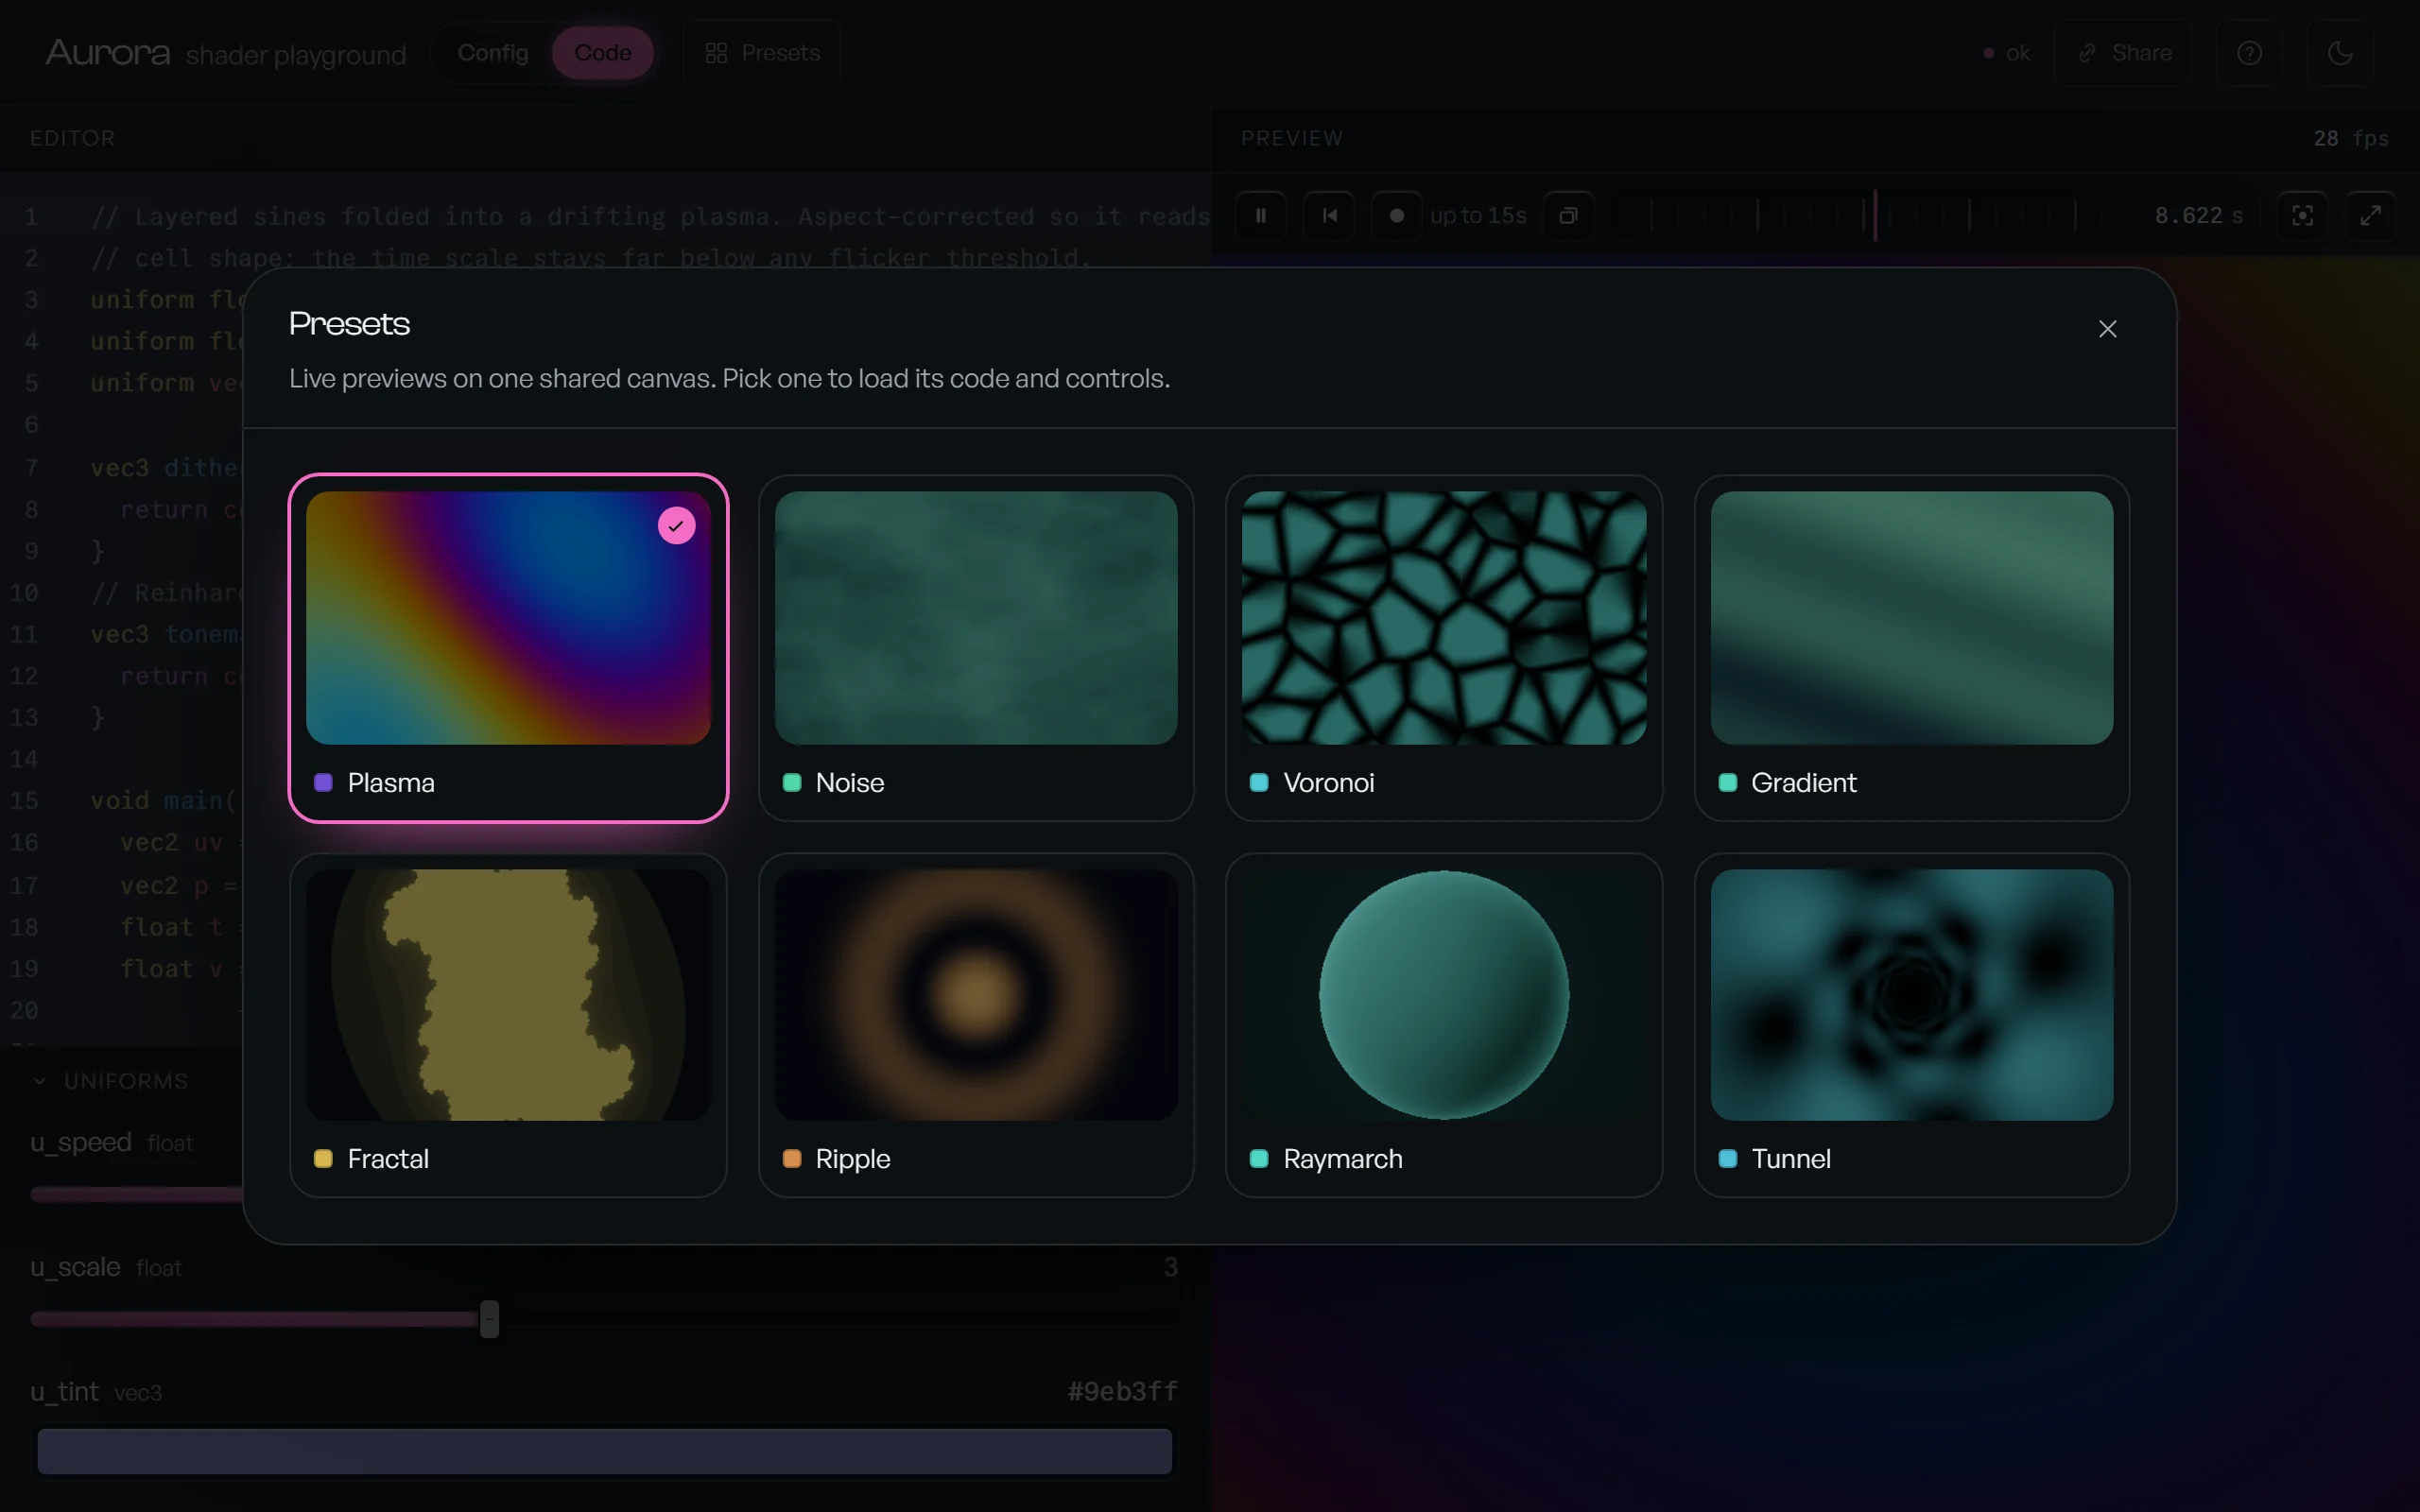This screenshot has height=1512, width=2420.
Task: Click the 'ok' status indicator
Action: tap(2006, 53)
